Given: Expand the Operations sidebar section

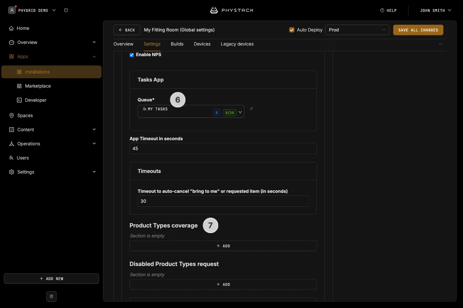Looking at the screenshot, I should (94, 144).
